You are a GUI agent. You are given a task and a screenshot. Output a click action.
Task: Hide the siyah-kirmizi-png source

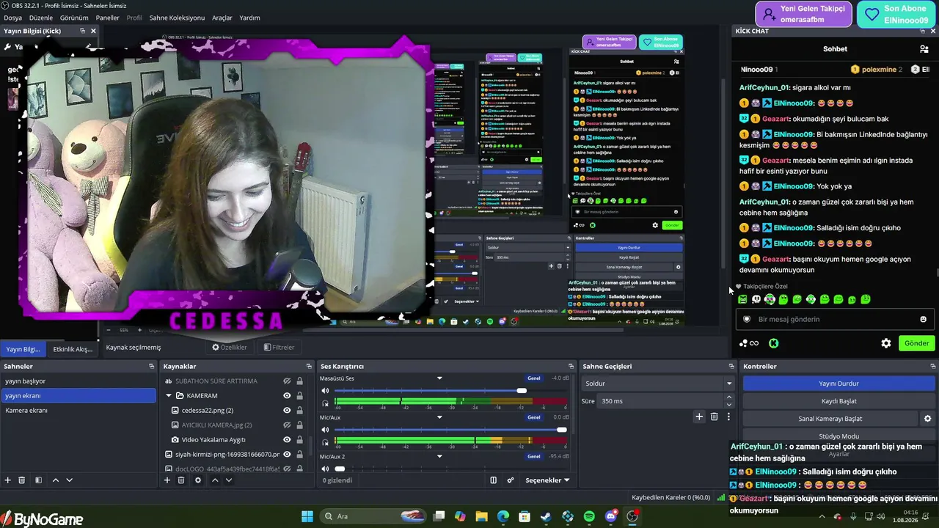tap(288, 455)
